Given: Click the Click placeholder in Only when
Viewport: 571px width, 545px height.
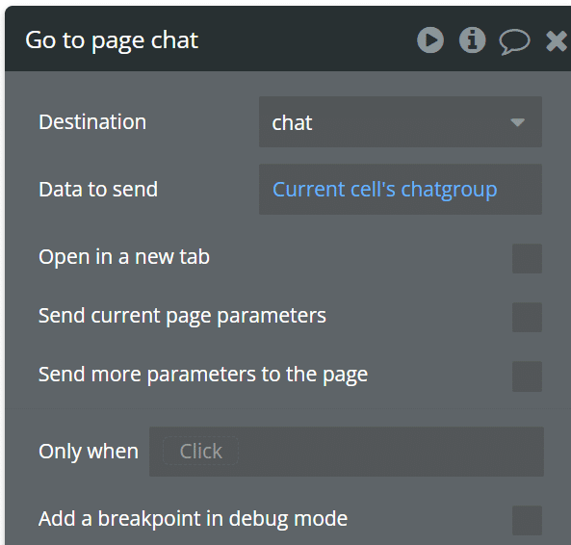Looking at the screenshot, I should 200,451.
